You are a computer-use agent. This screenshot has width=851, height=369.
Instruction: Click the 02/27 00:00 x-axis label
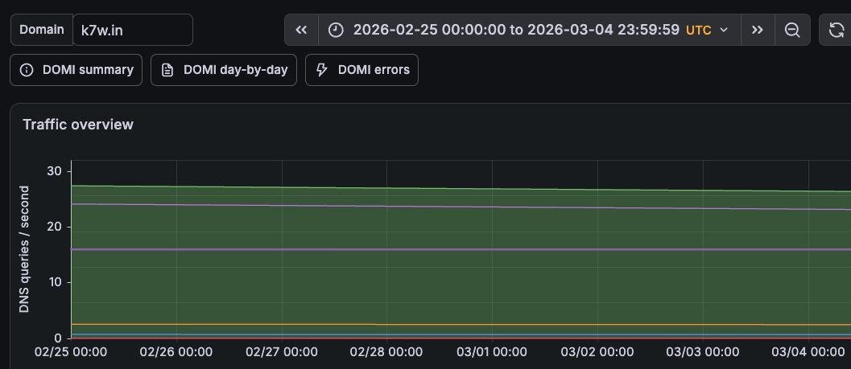click(282, 351)
